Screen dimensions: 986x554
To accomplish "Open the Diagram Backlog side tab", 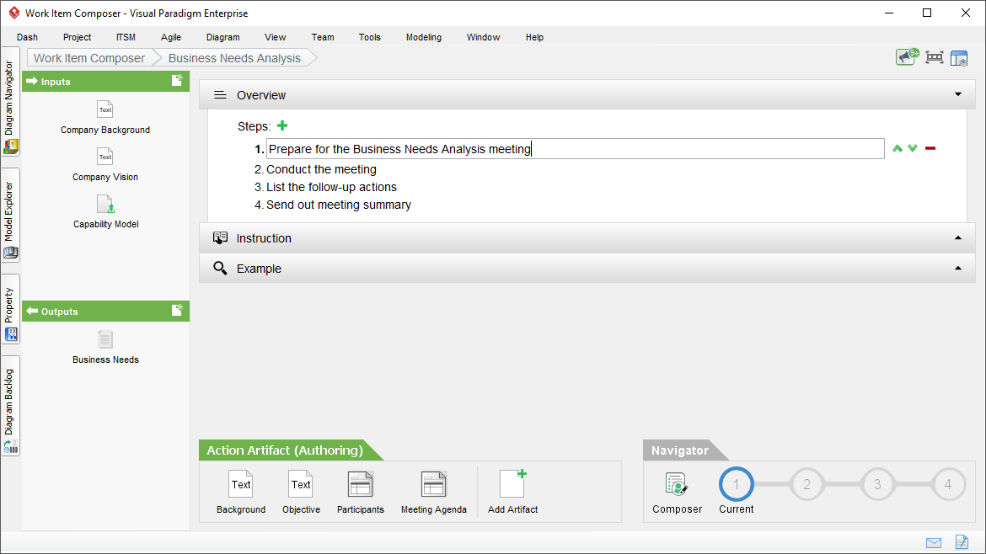I will pos(10,407).
